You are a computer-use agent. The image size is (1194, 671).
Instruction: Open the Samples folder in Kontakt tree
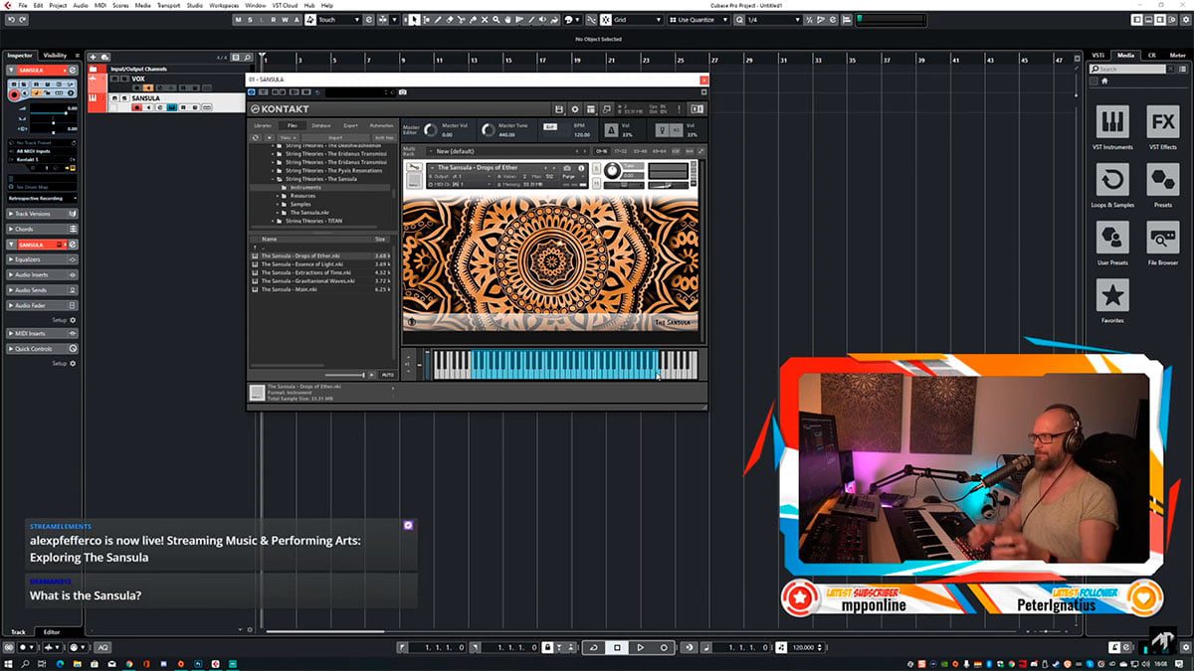300,204
